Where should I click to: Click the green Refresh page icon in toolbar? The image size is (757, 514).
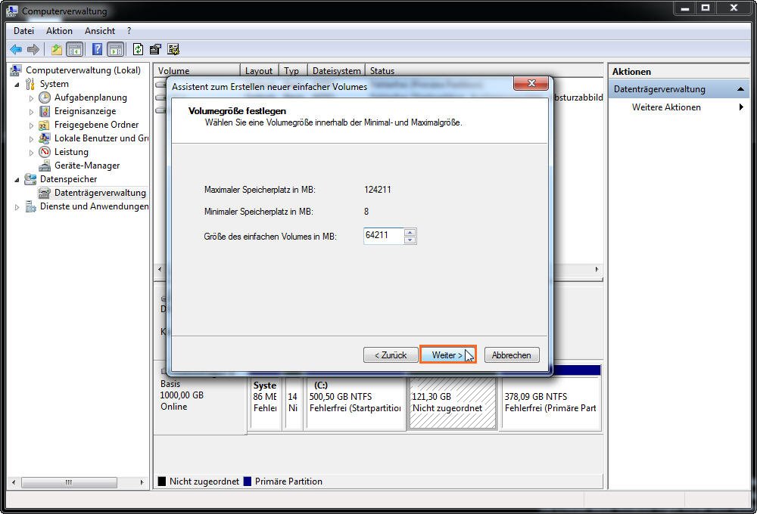pos(138,49)
